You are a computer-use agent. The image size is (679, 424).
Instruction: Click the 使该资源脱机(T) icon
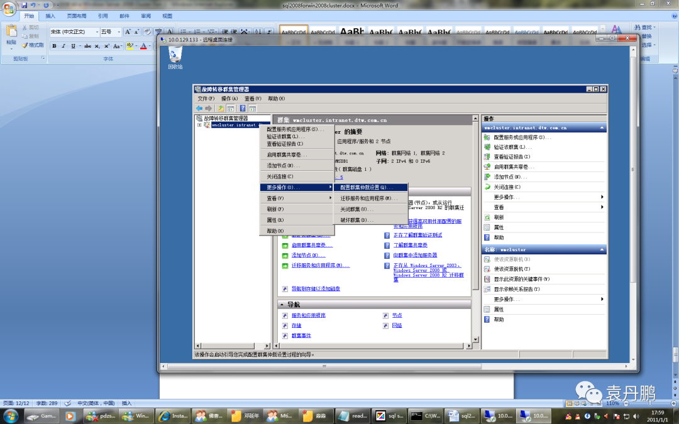487,269
